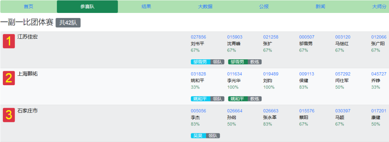389x142 pixels.
Task: Open the 结果 tab
Action: 146,7
